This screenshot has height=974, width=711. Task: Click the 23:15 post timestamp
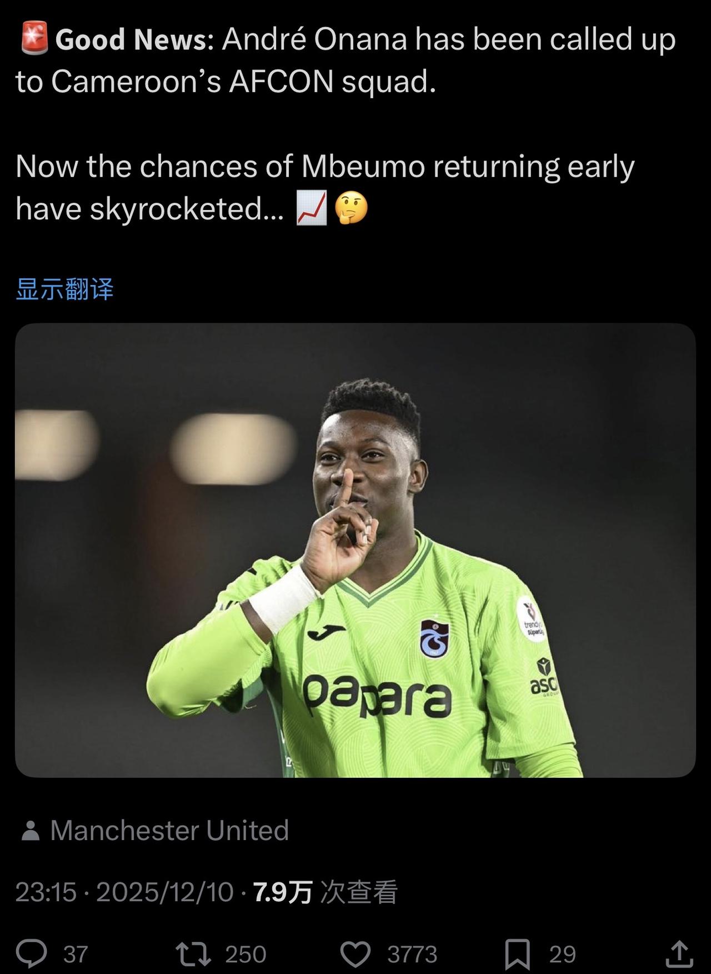pos(46,892)
